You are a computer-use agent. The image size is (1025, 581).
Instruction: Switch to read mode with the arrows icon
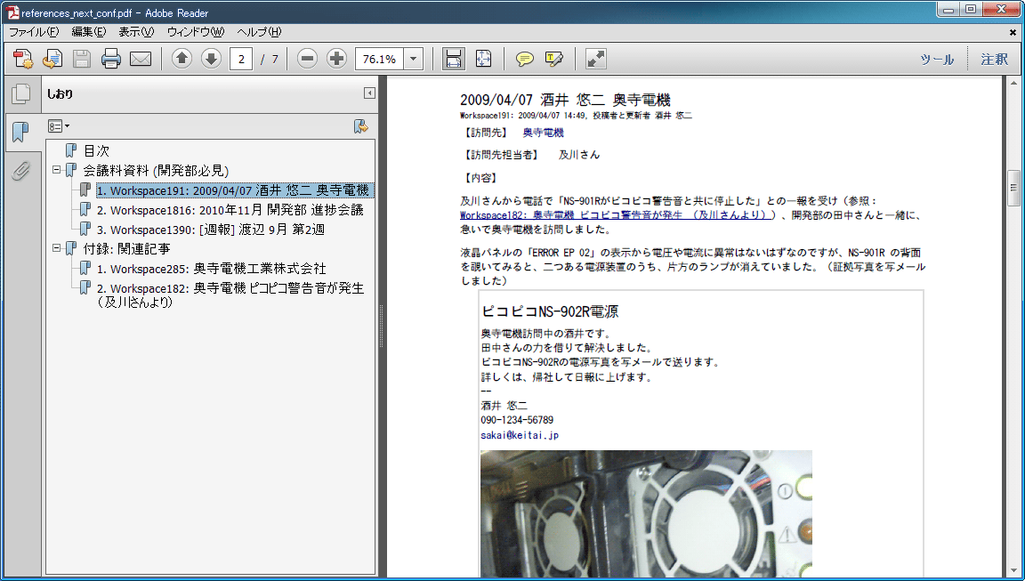(x=595, y=59)
